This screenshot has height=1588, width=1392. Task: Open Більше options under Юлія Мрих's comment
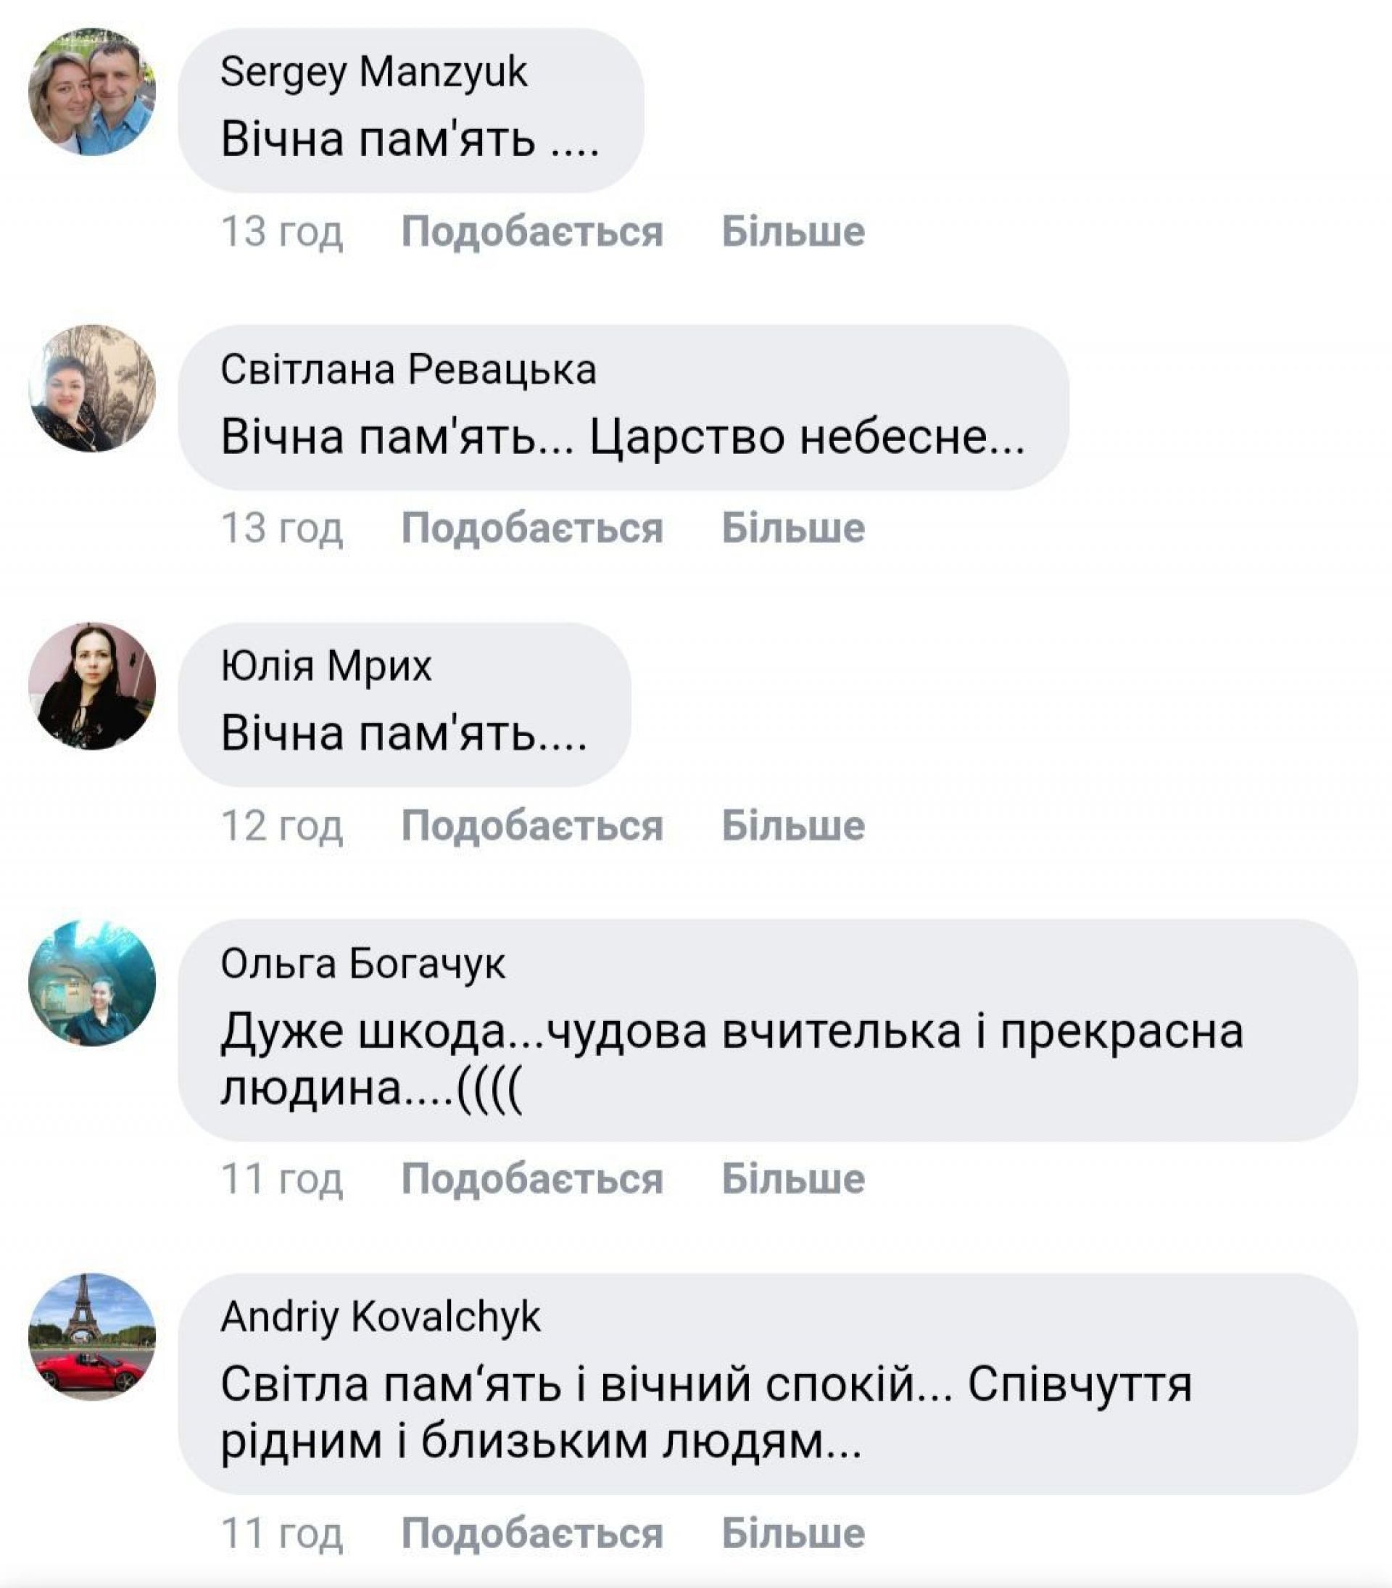[793, 825]
